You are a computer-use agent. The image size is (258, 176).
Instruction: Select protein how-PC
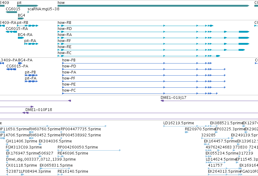coord(140,93)
